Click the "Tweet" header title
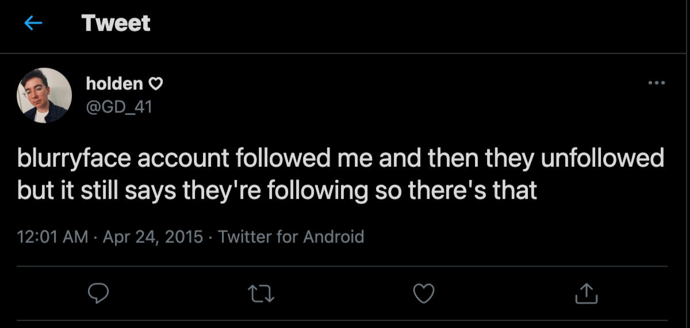Screen dimensions: 690x328 116,23
